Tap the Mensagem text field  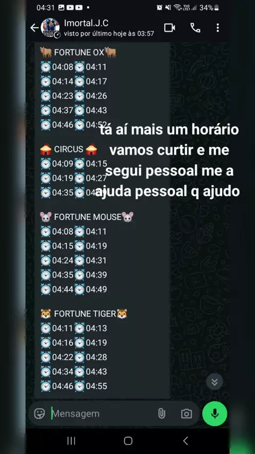pyautogui.click(x=101, y=414)
